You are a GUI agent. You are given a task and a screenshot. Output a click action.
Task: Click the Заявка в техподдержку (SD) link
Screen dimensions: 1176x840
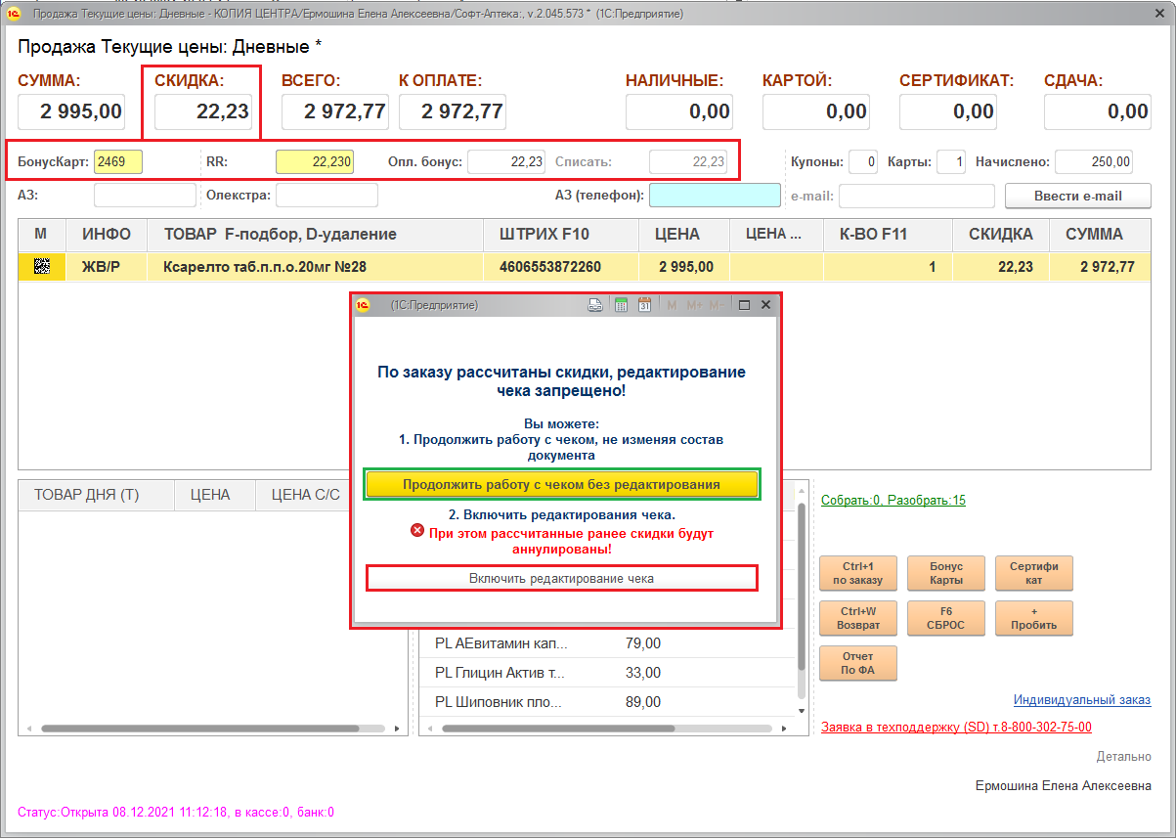pyautogui.click(x=956, y=727)
